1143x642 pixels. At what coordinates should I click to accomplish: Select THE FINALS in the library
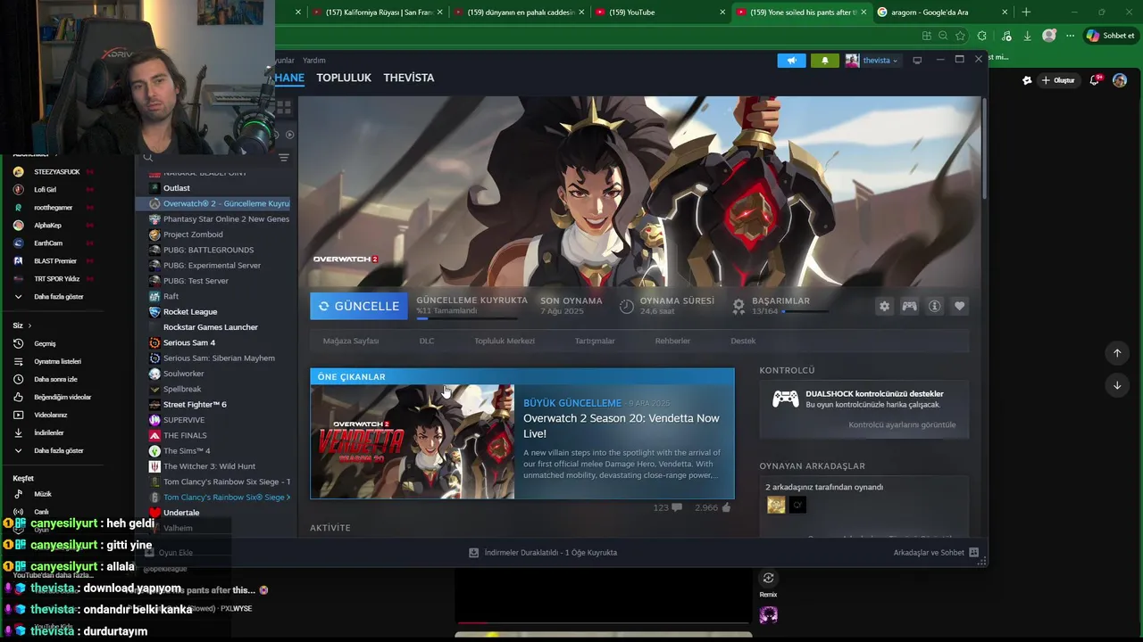pos(214,435)
